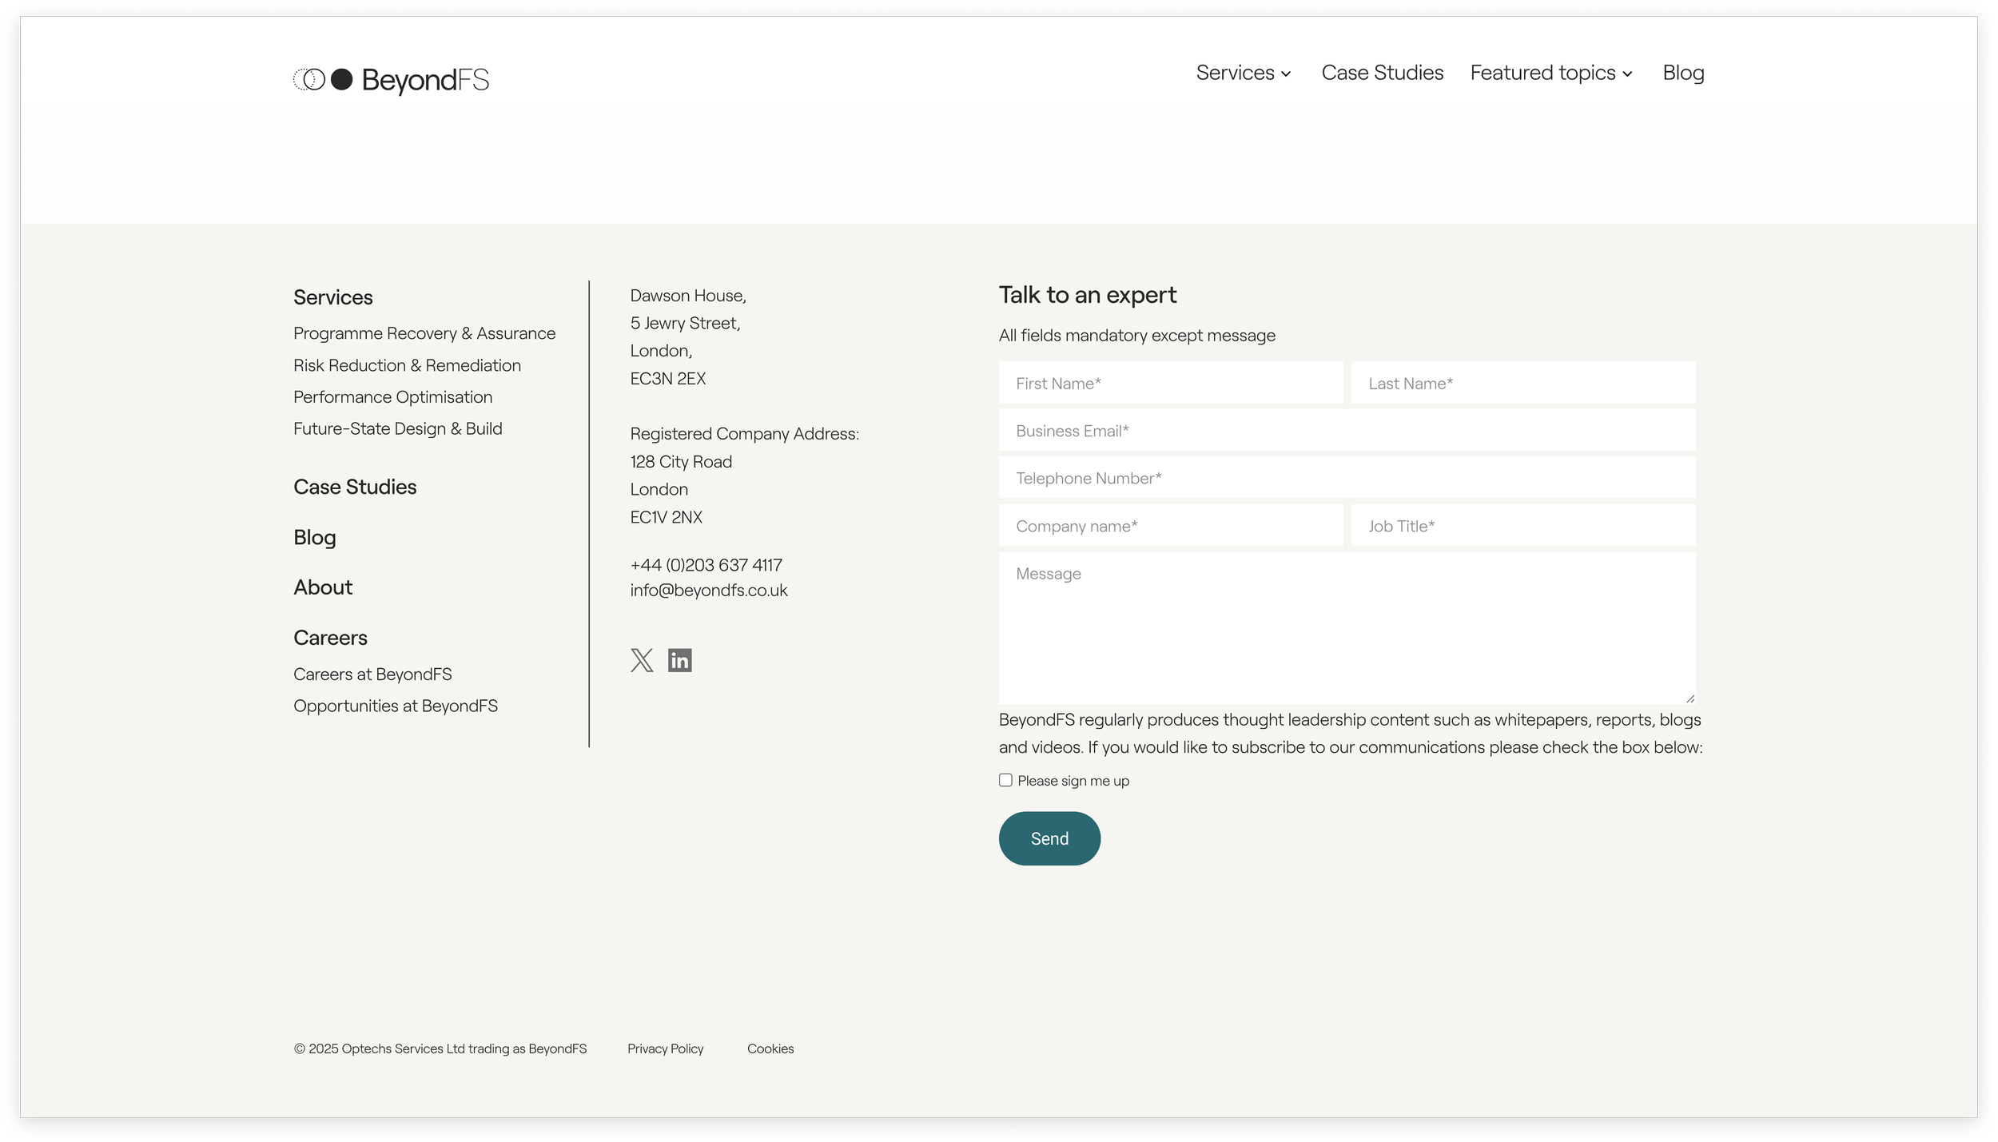The width and height of the screenshot is (1998, 1142).
Task: Tick the 'Please sign me up' checkbox
Action: coord(1005,780)
